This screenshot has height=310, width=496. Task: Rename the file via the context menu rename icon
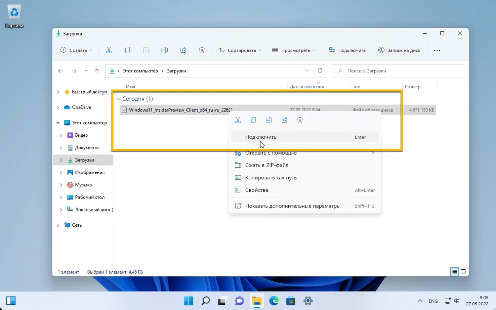[x=269, y=120]
